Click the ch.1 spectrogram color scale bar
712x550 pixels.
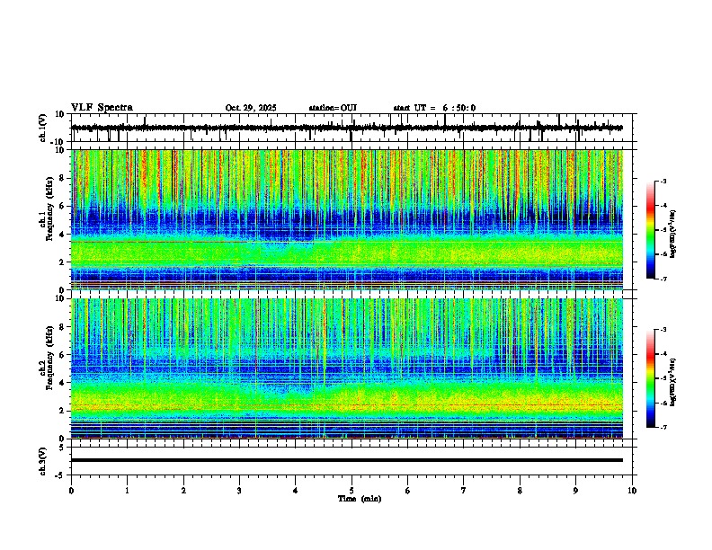click(x=650, y=230)
